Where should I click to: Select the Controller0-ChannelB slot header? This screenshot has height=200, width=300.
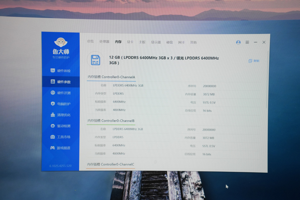[111, 121]
